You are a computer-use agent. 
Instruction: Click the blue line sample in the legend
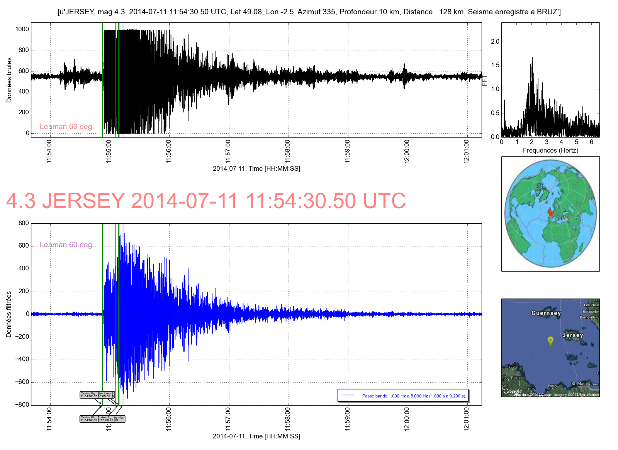pyautogui.click(x=348, y=395)
